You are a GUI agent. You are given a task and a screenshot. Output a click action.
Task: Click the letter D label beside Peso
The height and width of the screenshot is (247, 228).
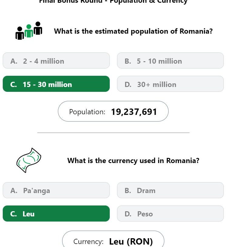click(x=128, y=214)
